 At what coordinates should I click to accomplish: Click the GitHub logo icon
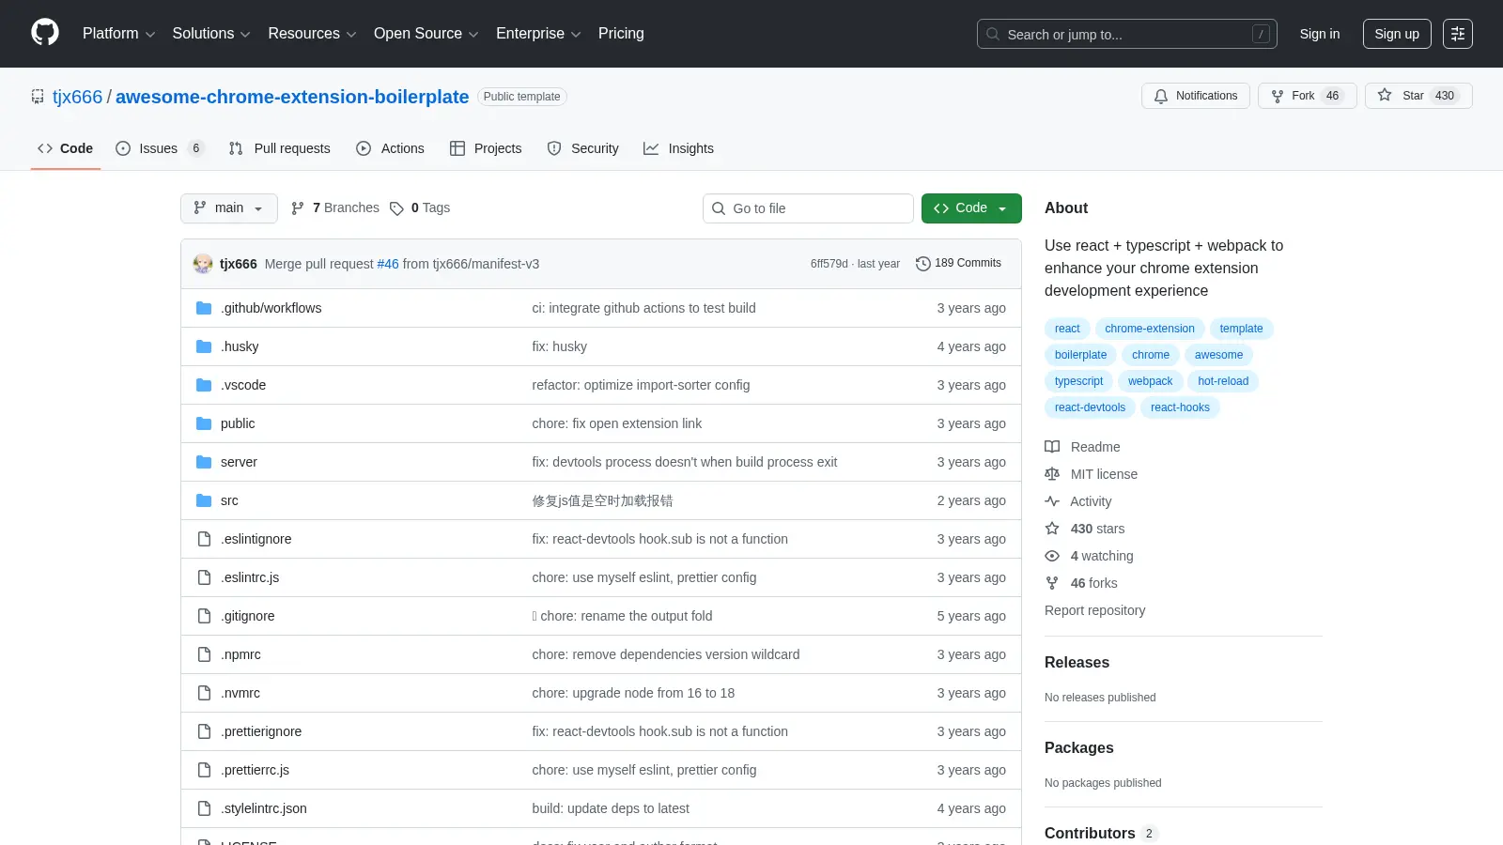pos(45,33)
